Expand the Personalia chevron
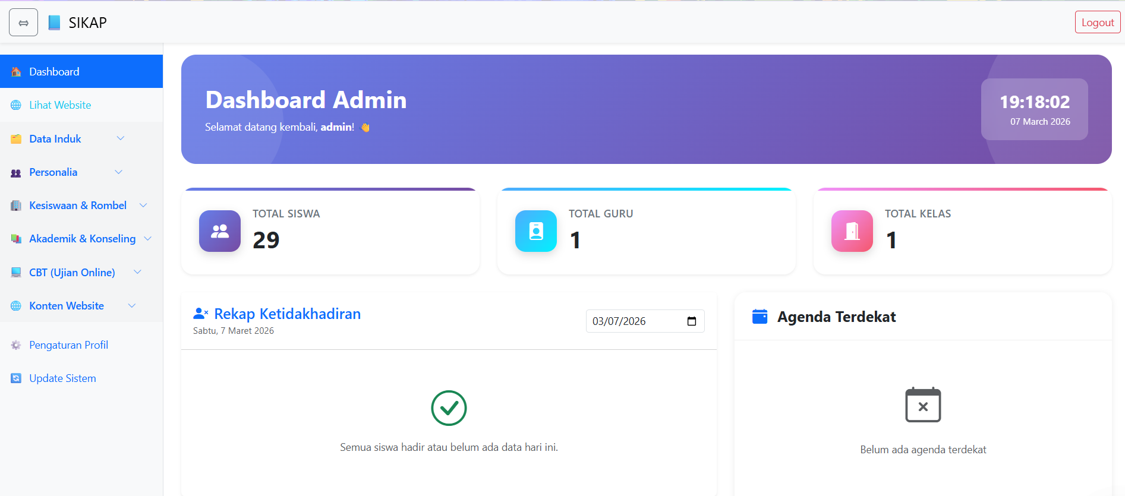The width and height of the screenshot is (1125, 496). click(118, 172)
